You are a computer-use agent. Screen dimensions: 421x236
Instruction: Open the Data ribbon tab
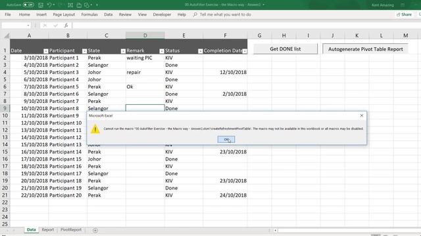[108, 14]
